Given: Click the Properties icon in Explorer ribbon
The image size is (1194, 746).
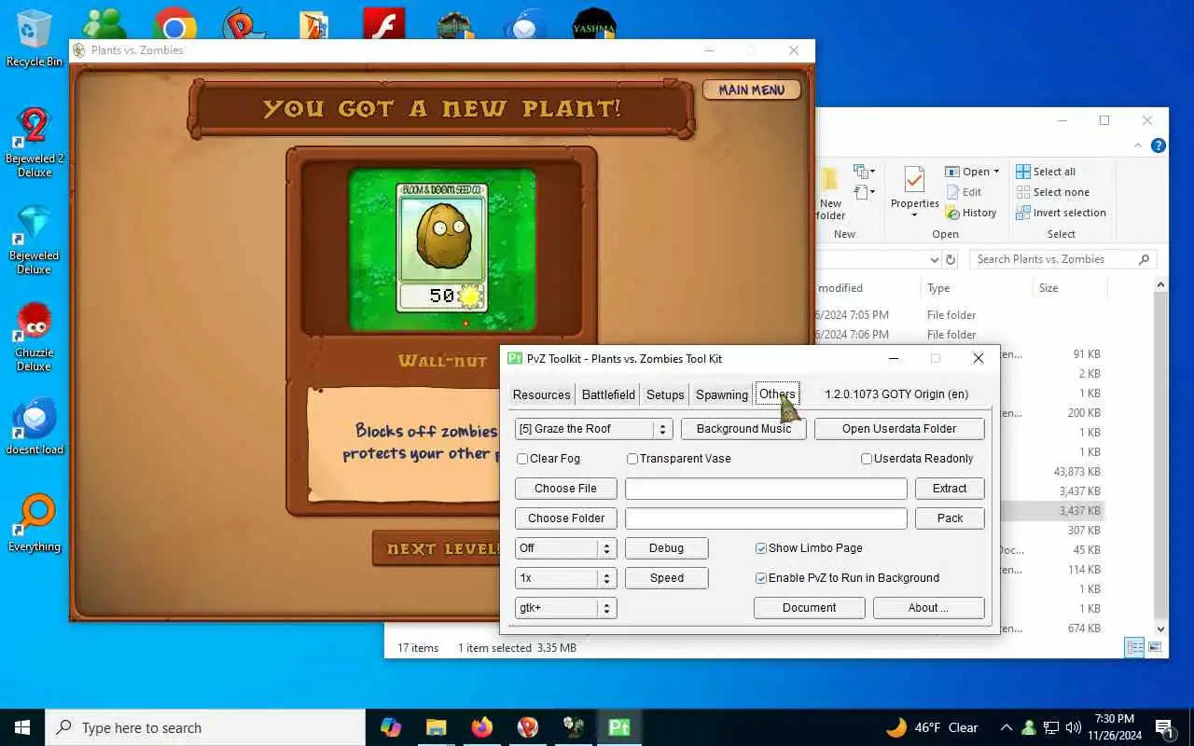Looking at the screenshot, I should pyautogui.click(x=914, y=179).
